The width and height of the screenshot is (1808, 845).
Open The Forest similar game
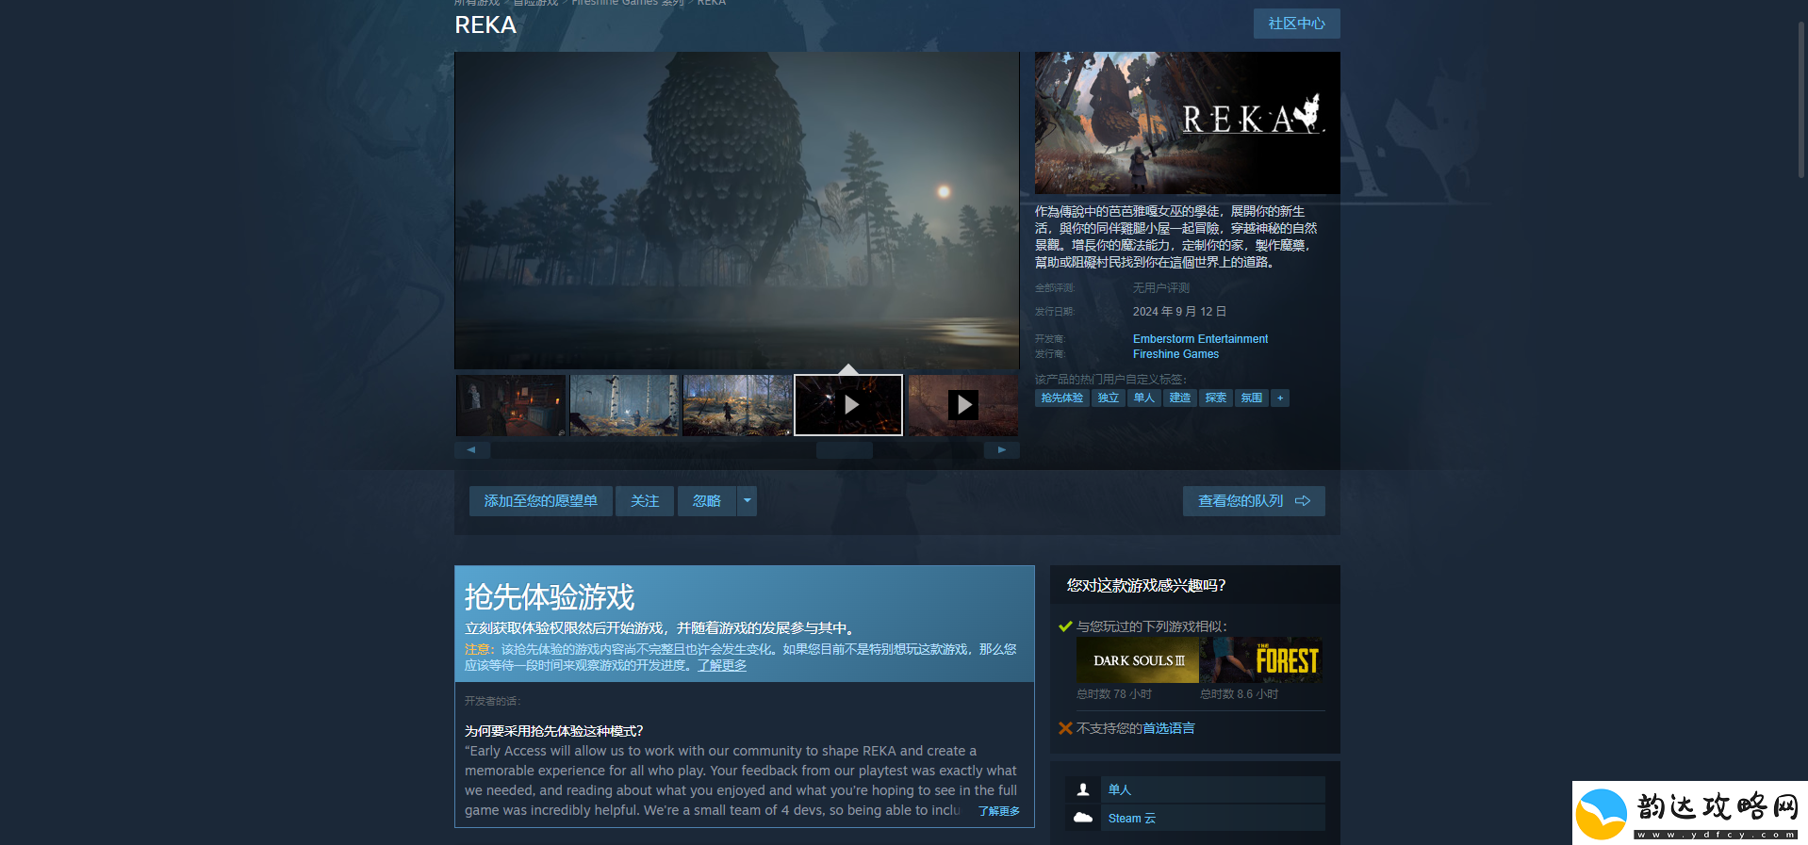(x=1261, y=660)
